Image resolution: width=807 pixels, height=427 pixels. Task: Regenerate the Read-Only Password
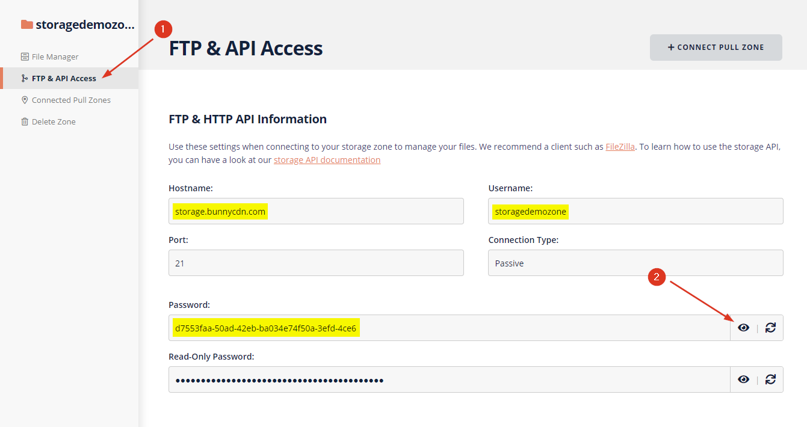click(770, 379)
